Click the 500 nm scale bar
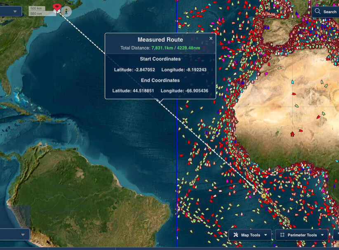This screenshot has height=250, width=339. (x=37, y=14)
